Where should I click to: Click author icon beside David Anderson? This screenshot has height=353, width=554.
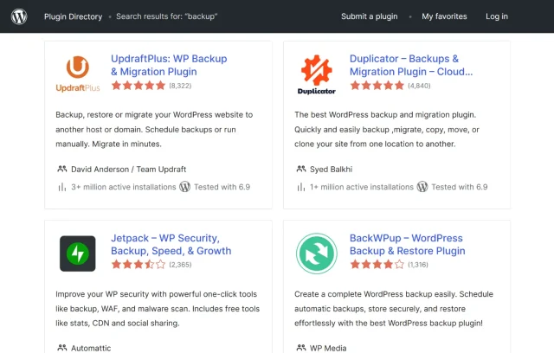[x=62, y=169]
